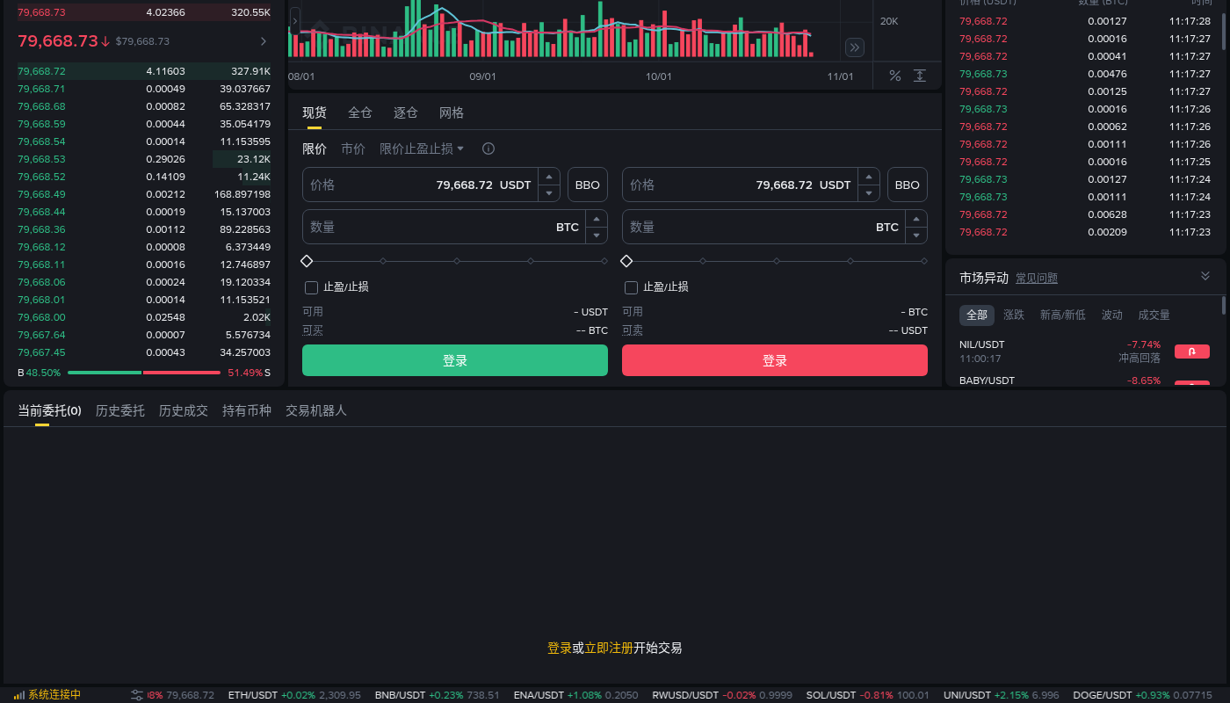Open the 限价止盈止损 dropdown

point(422,149)
